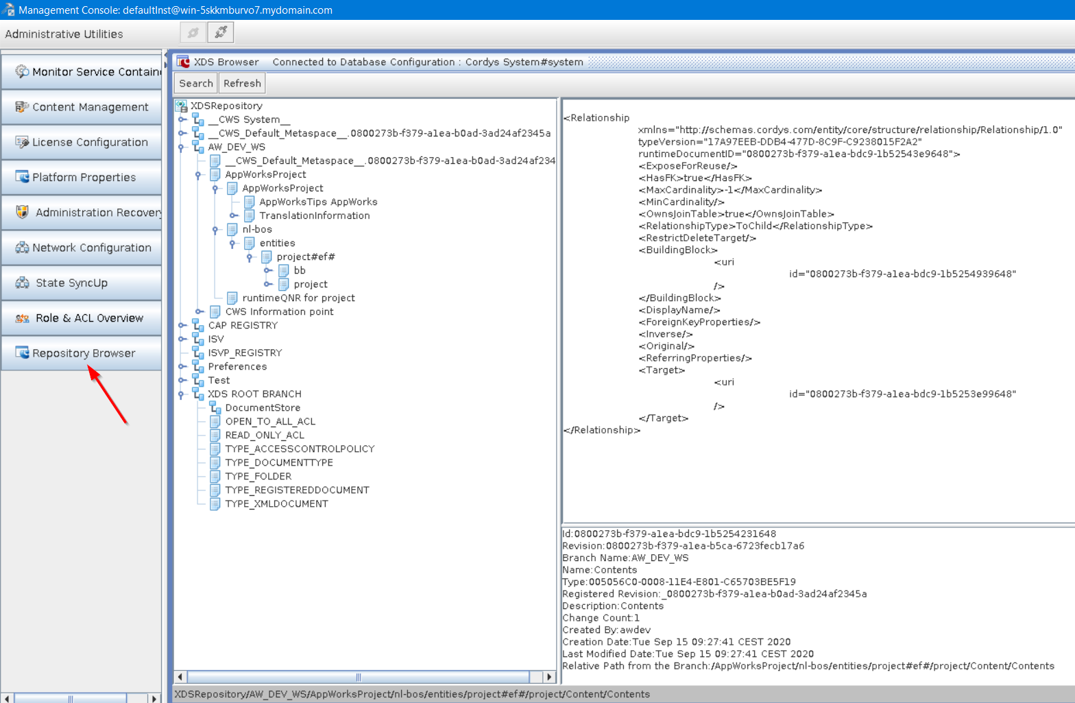This screenshot has width=1075, height=703.
Task: Click the License Configuration sidebar icon
Action: click(x=22, y=142)
